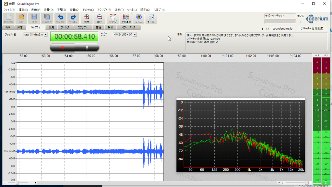
Task: Click the bottom-left volume slider
Action: 18,183
